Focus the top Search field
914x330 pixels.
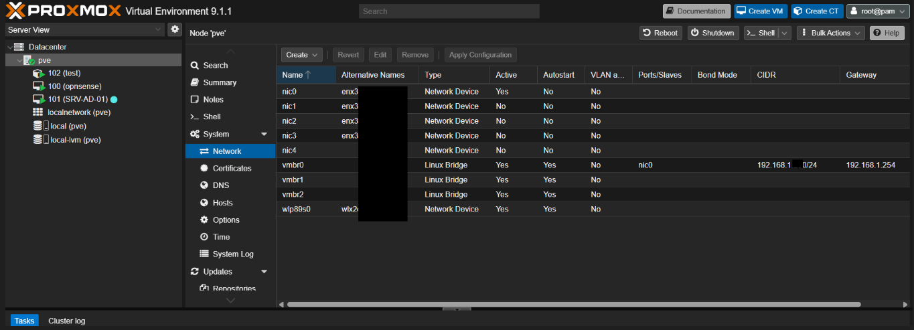click(449, 11)
